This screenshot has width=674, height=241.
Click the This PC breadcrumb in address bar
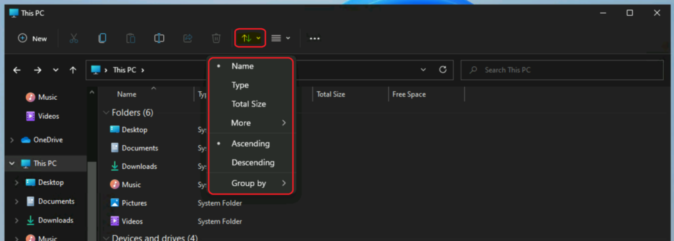point(124,70)
